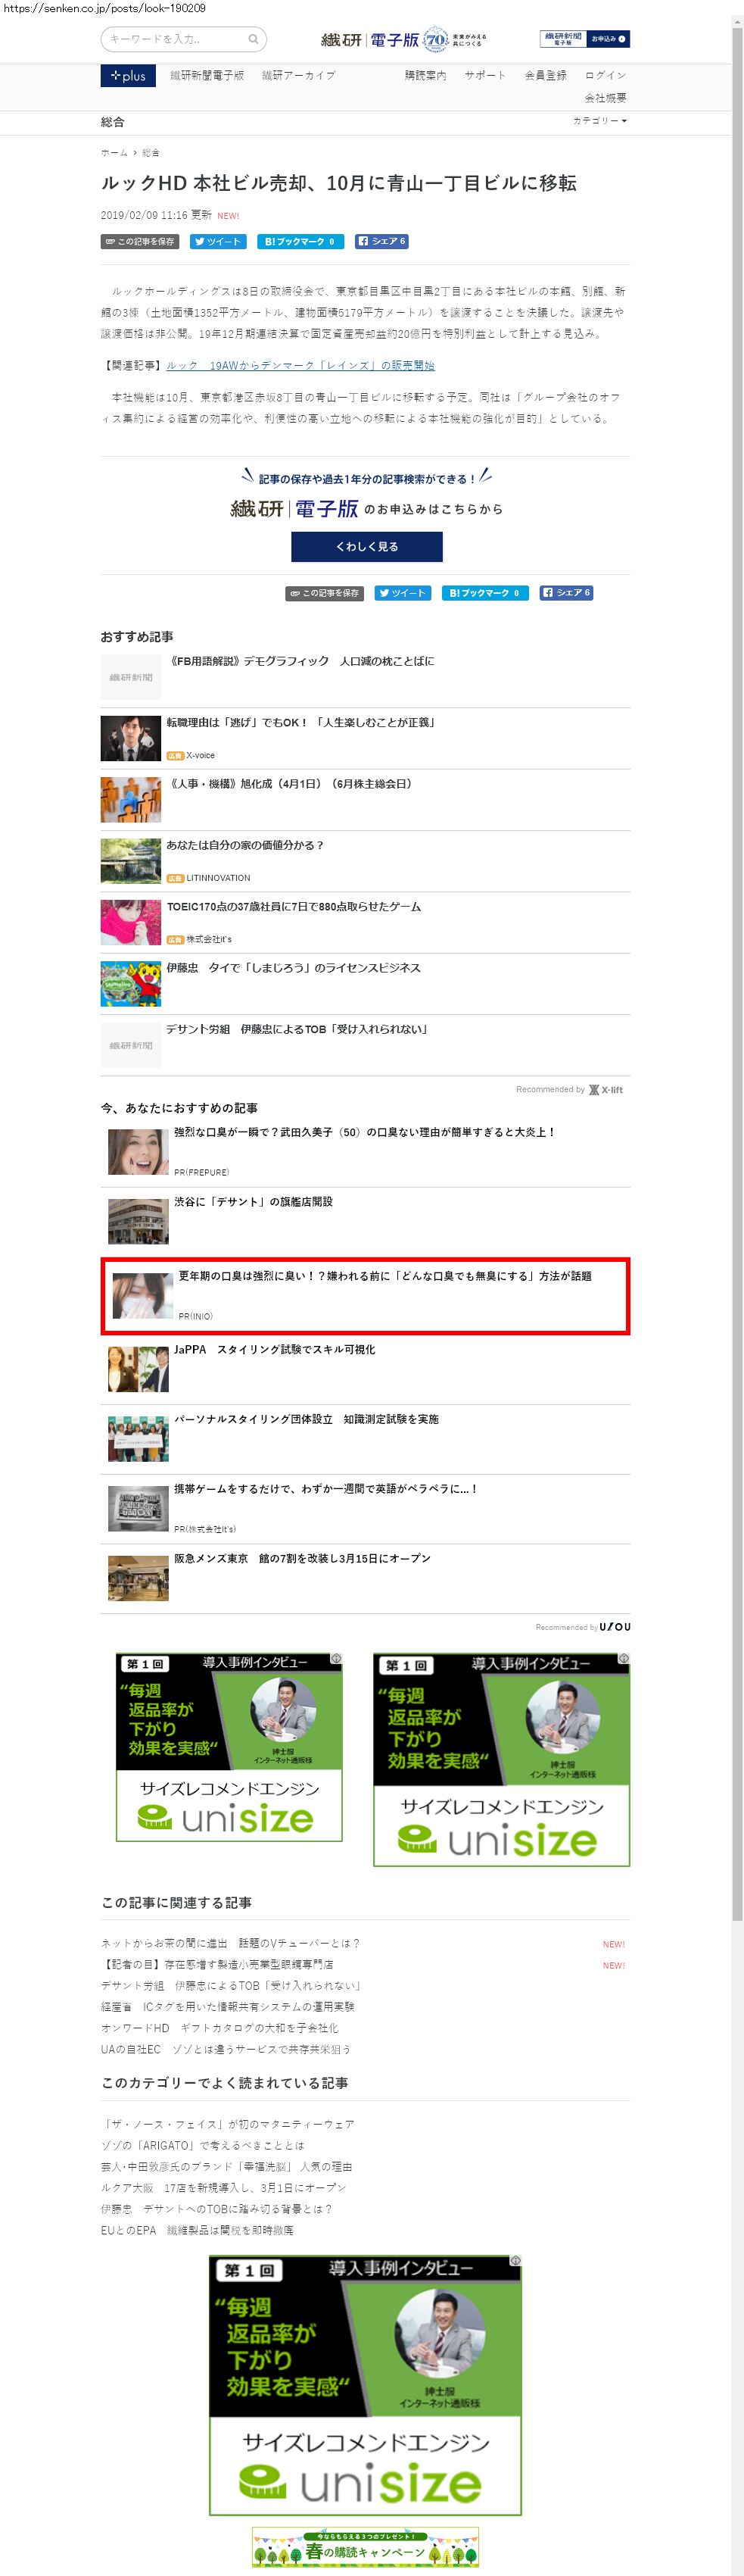
Task: Click the bottom Facebook share button
Action: pyautogui.click(x=566, y=593)
